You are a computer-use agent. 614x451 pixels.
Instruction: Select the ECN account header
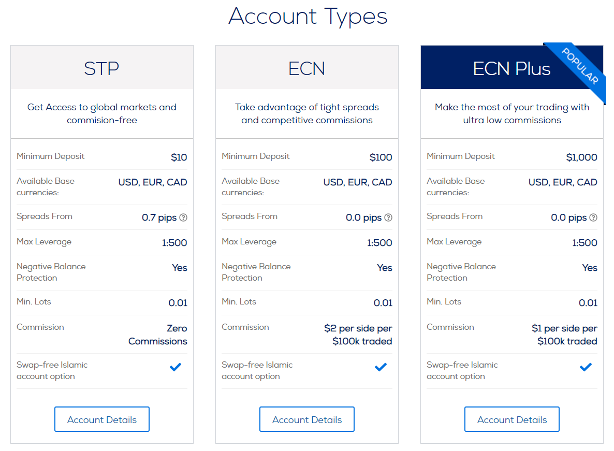coord(306,68)
